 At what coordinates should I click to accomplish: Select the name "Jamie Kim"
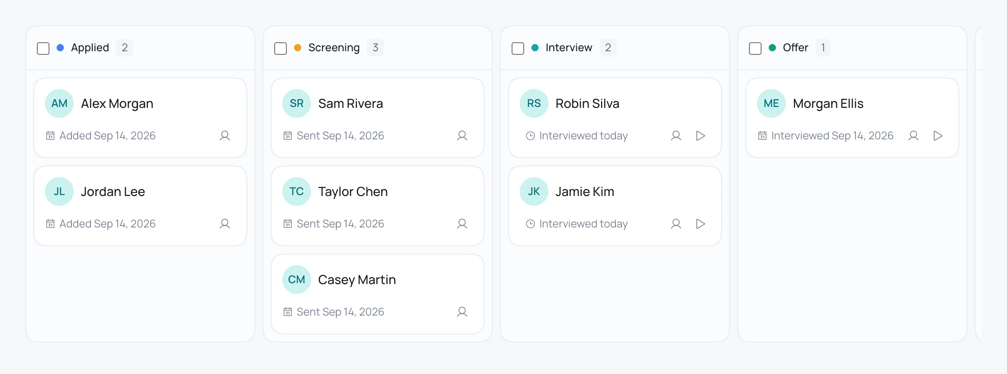[x=585, y=192]
